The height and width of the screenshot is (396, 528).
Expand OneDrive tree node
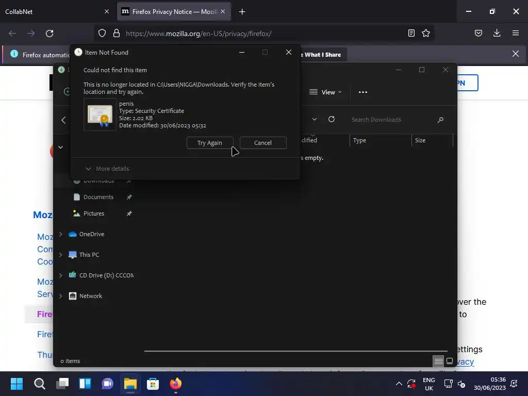click(61, 234)
